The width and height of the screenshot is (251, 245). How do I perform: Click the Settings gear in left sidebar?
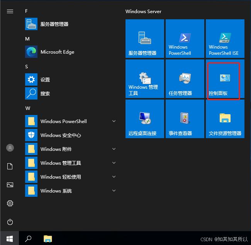[10, 203]
